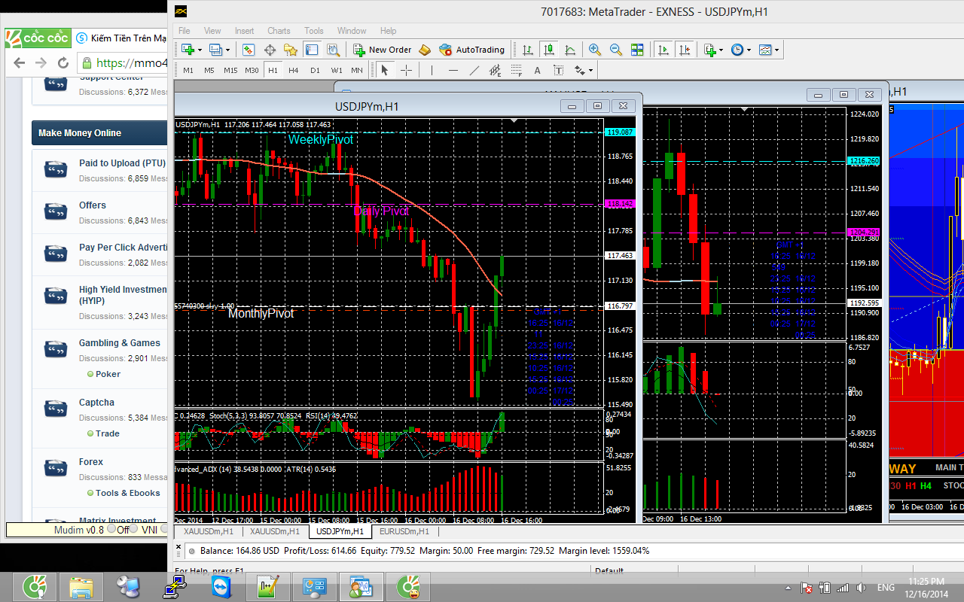Viewport: 964px width, 602px height.
Task: Click the Indicators list icon
Action: point(709,50)
